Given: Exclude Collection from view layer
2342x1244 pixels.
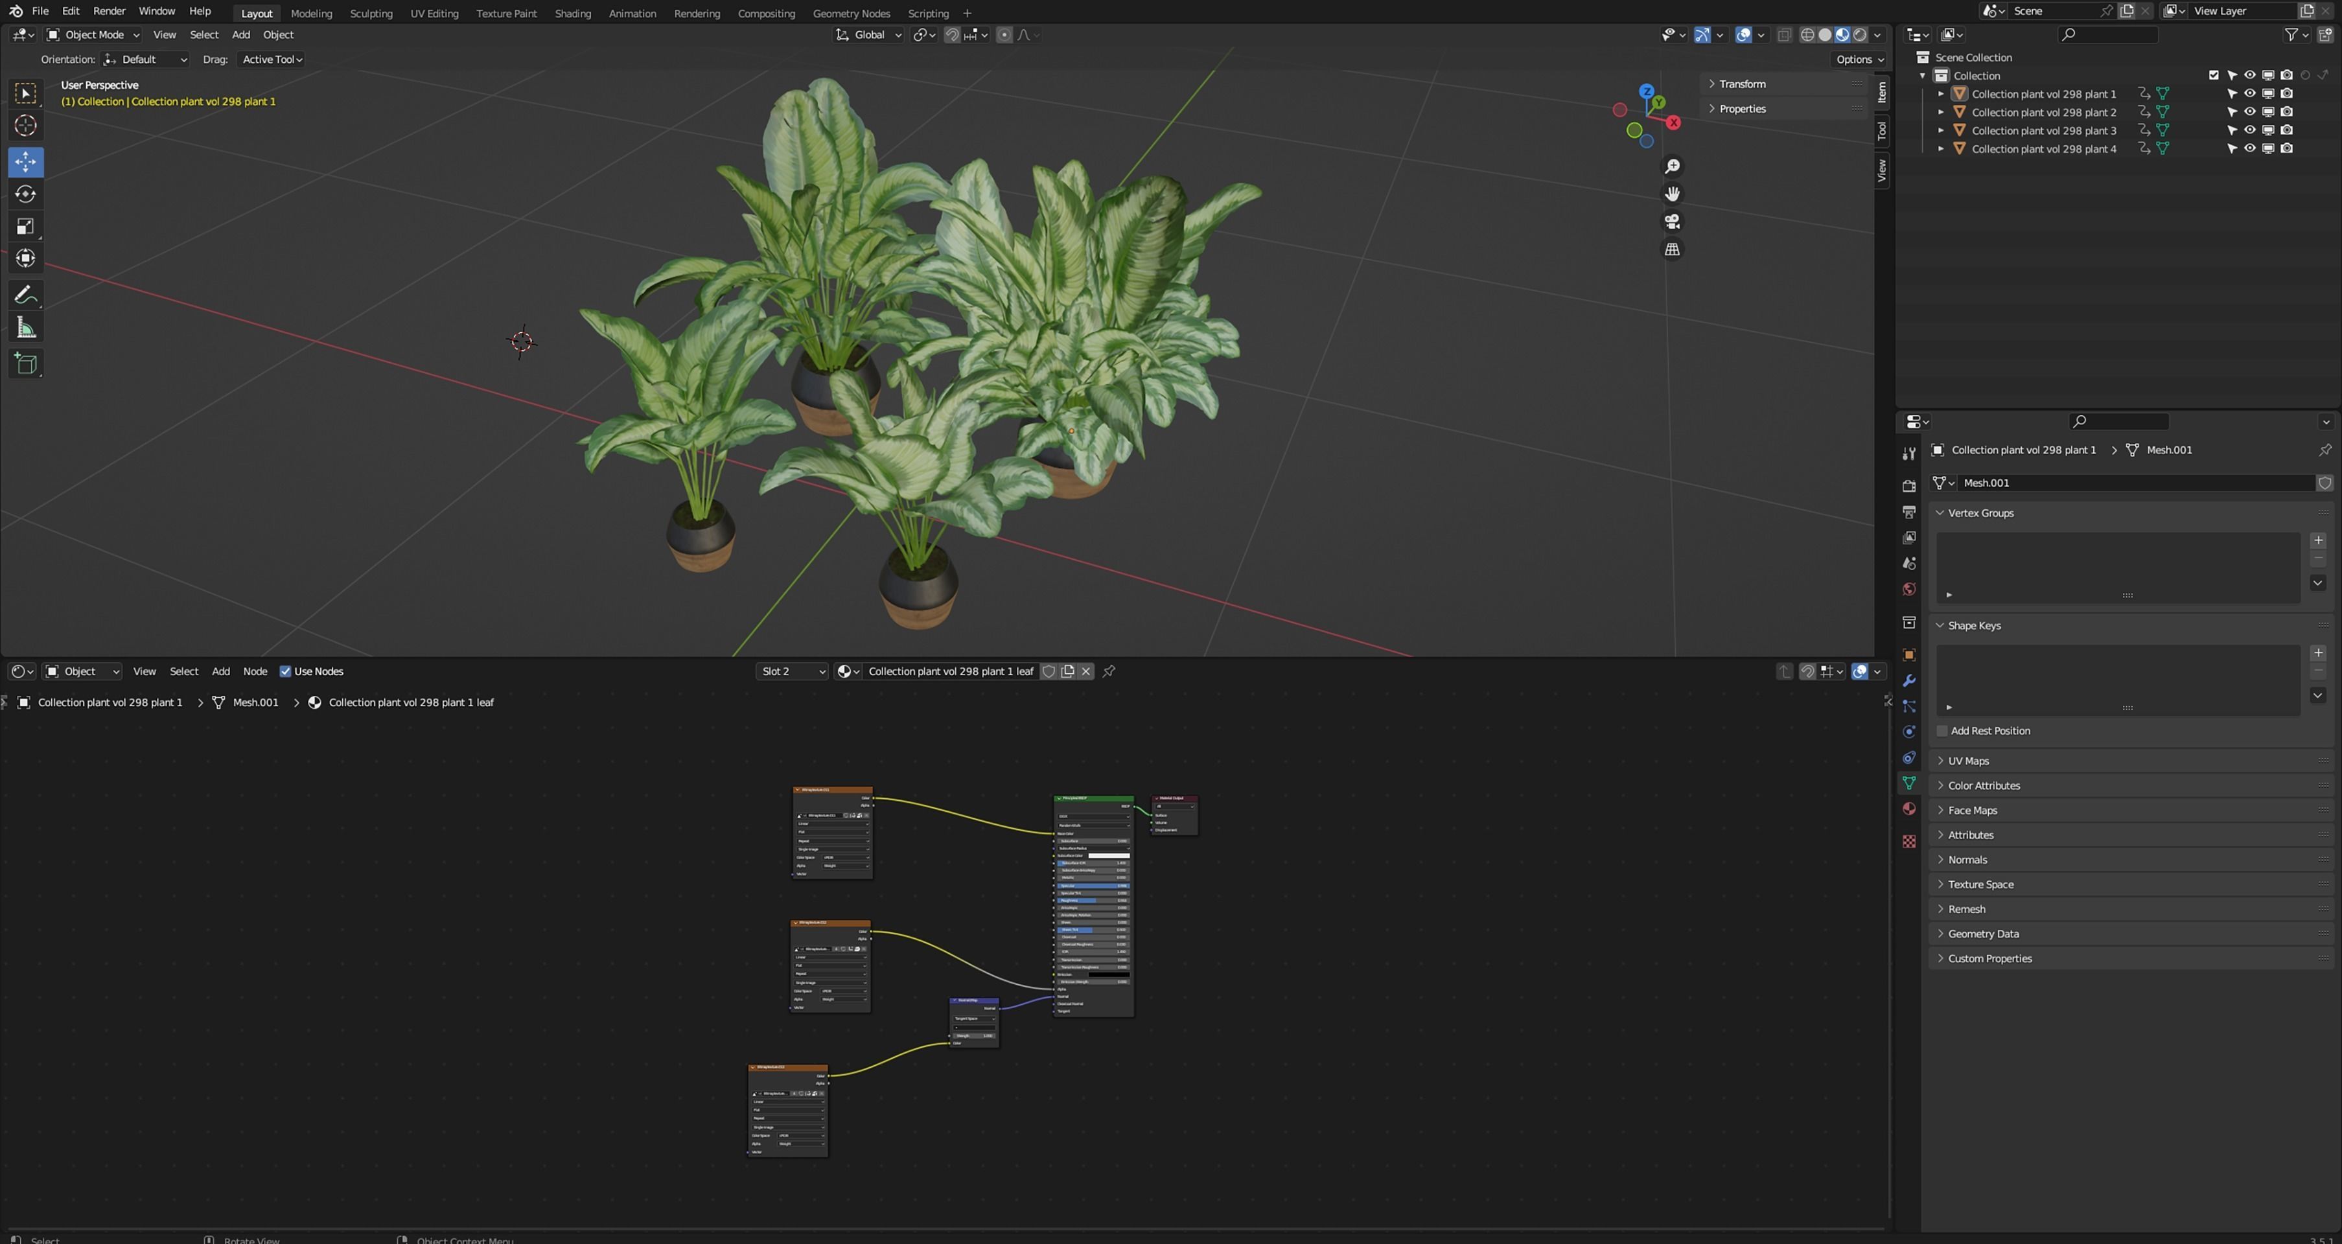Looking at the screenshot, I should [2213, 75].
